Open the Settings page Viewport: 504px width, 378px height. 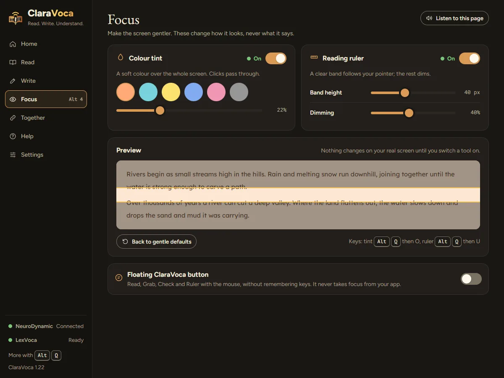coord(46,155)
